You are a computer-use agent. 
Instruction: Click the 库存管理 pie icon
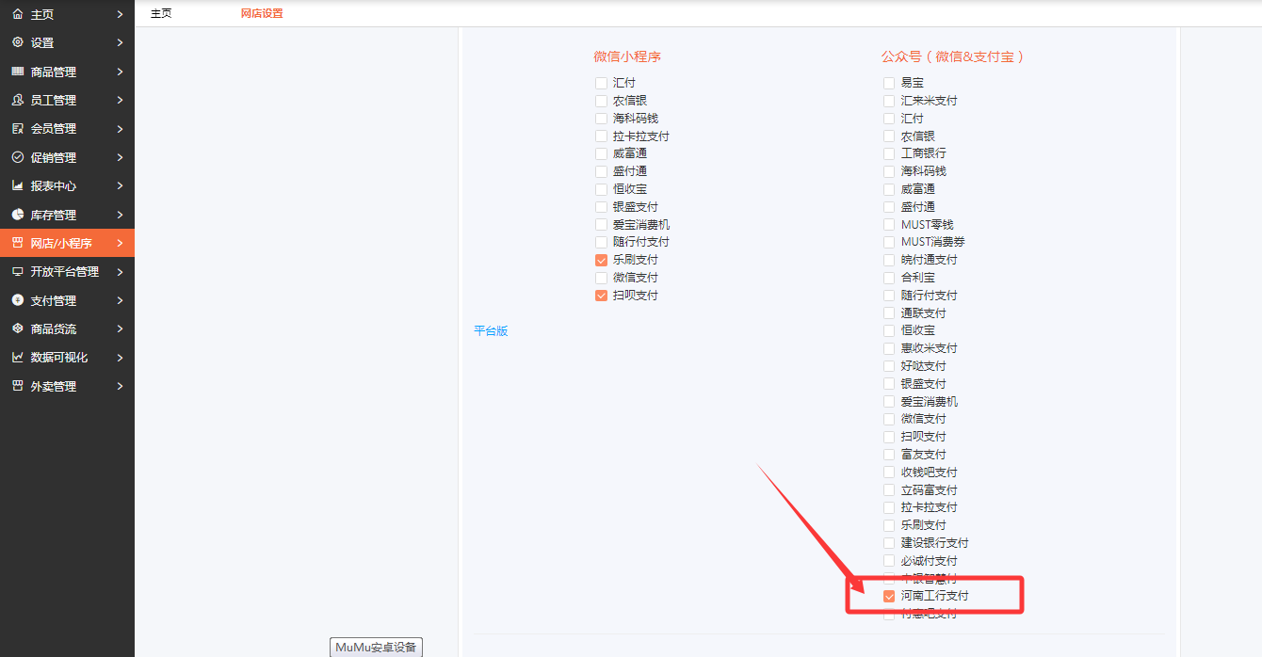[x=17, y=215]
